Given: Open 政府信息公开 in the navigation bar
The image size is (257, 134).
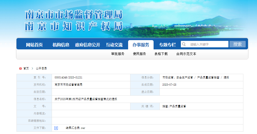Looking at the screenshot, I should [x=87, y=45].
